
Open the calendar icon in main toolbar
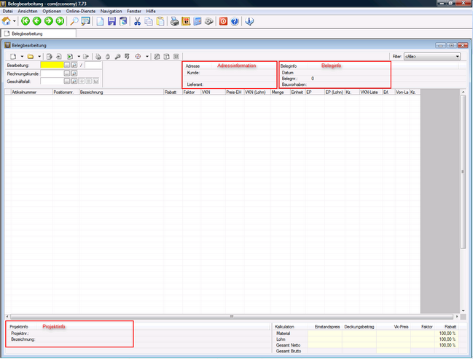(186, 21)
